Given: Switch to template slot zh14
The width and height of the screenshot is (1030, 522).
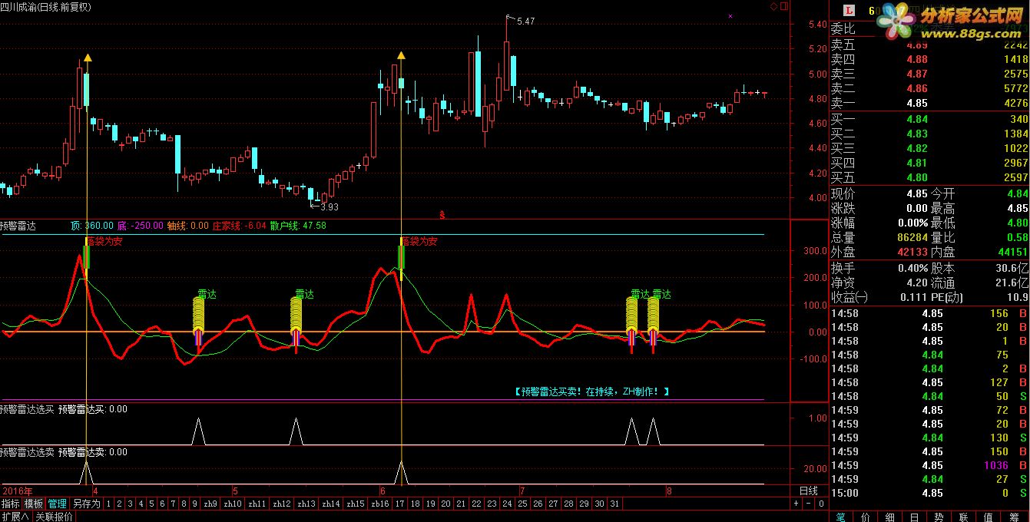Looking at the screenshot, I should tap(332, 504).
